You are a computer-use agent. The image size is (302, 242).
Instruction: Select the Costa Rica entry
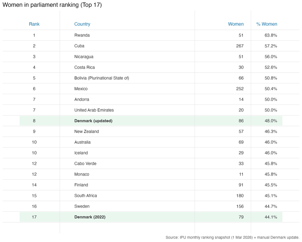pyautogui.click(x=85, y=67)
